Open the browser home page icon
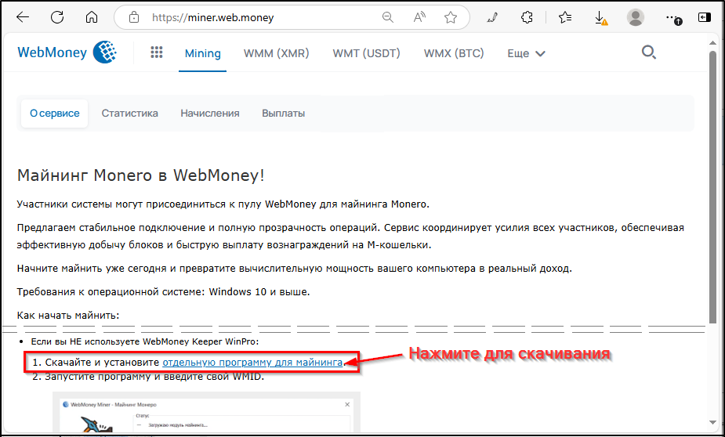This screenshot has height=437, width=725. point(92,17)
